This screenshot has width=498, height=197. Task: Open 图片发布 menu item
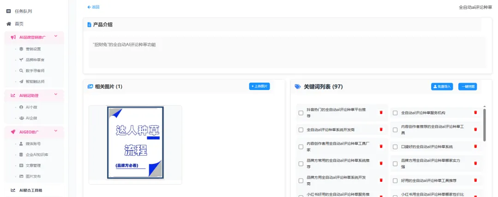point(34,176)
